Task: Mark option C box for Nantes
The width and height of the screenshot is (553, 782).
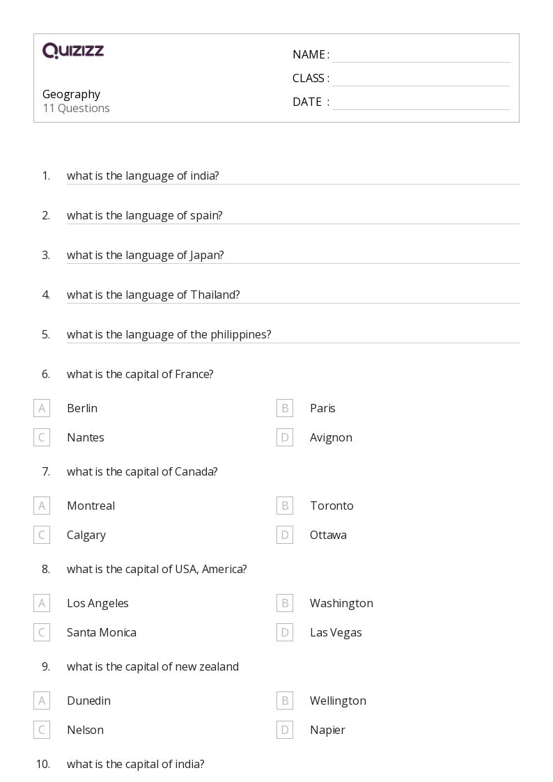Action: 42,437
